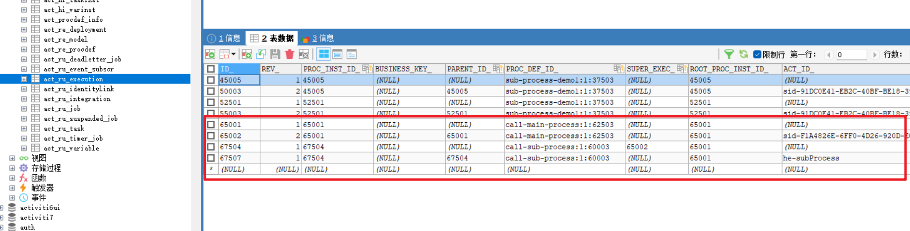Click the REV_ column header
The height and width of the screenshot is (231, 910).
coord(280,69)
